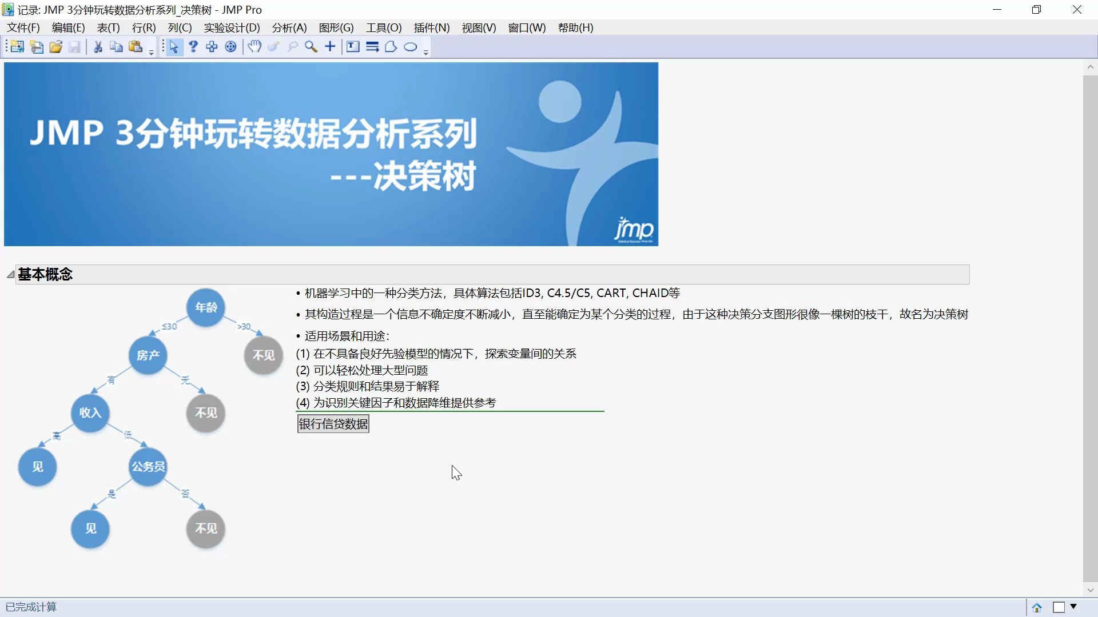Click the Ellipse drawing tool icon
Screen dimensions: 1098x617
[x=411, y=47]
